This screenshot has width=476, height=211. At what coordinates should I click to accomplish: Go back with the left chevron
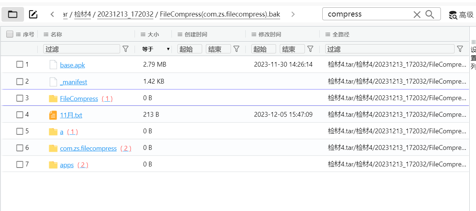(x=52, y=14)
